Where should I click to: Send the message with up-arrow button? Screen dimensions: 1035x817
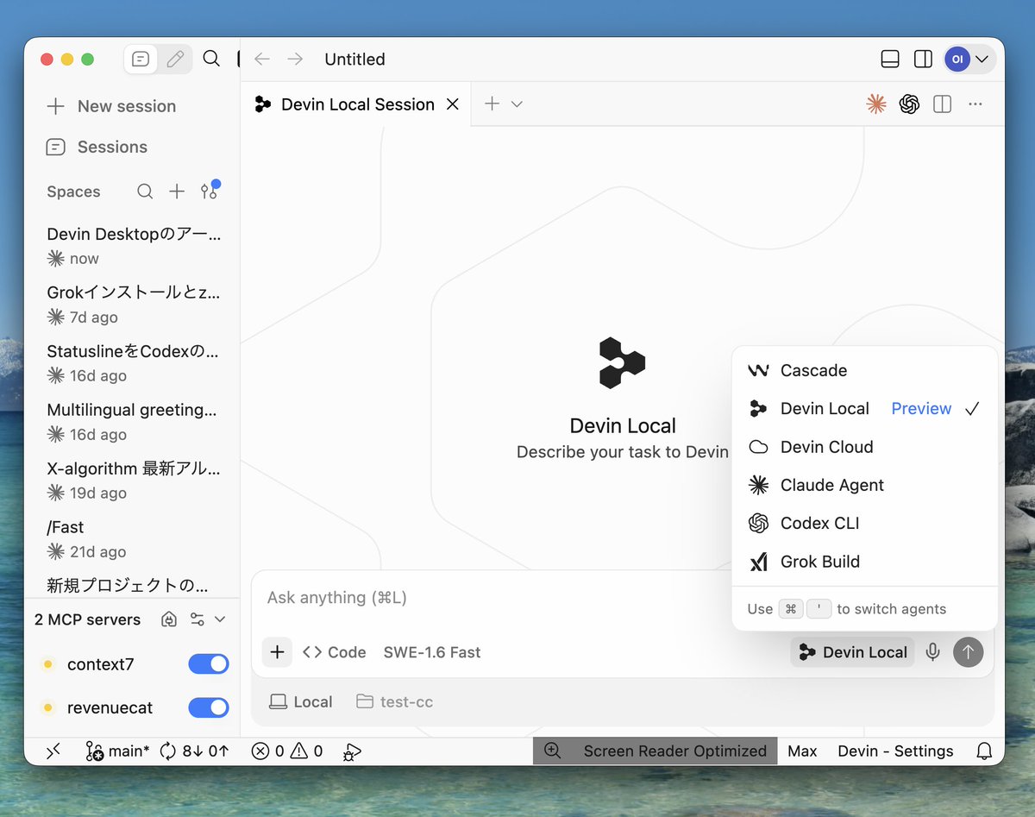[968, 652]
